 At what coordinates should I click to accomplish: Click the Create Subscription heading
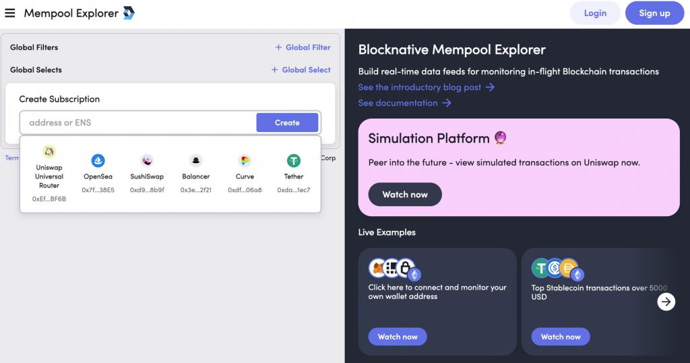tap(59, 99)
